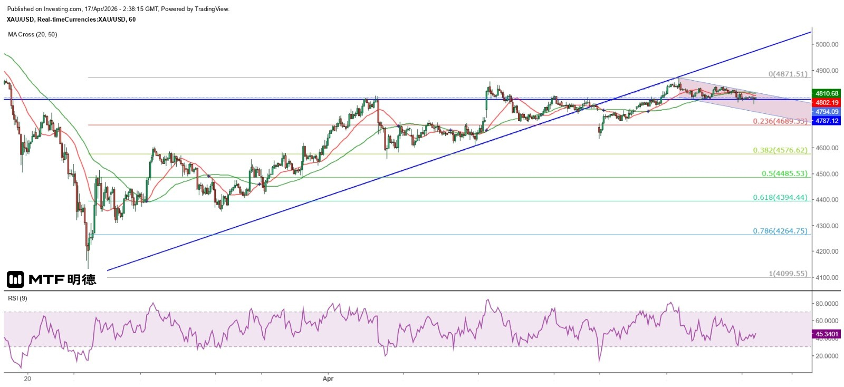Click the dark blue 4787.12 price tag
This screenshot has height=387, width=844.
click(x=826, y=121)
